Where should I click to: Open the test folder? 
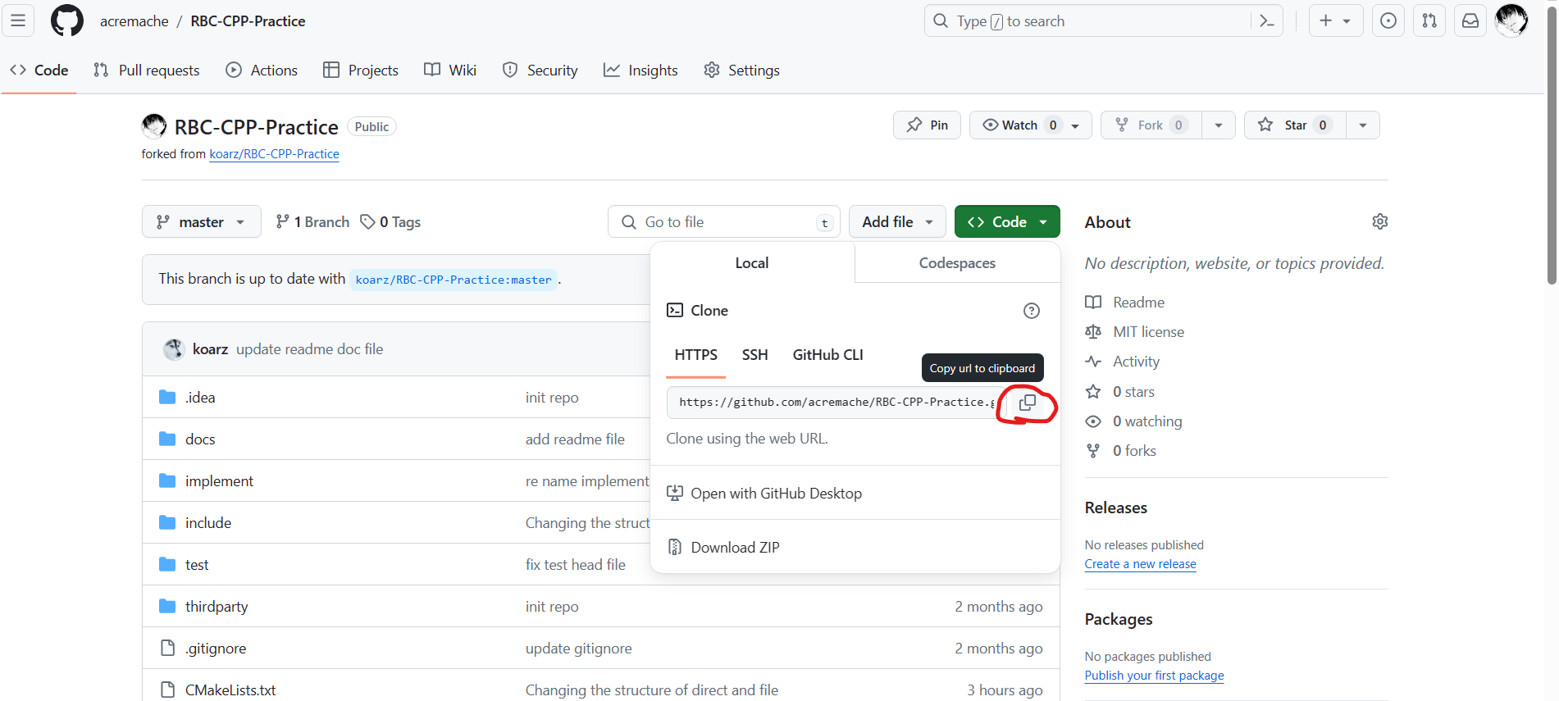[x=197, y=565]
